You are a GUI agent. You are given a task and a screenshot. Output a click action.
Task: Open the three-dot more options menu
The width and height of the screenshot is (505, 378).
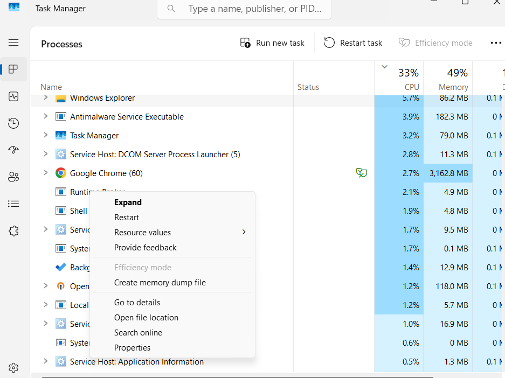click(x=496, y=43)
